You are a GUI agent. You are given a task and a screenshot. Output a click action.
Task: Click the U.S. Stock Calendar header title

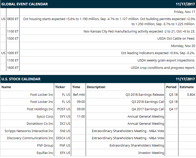pos(21,79)
